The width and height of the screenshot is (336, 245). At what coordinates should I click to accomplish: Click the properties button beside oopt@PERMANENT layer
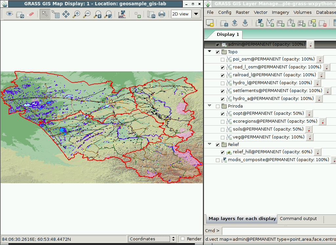pos(309,113)
